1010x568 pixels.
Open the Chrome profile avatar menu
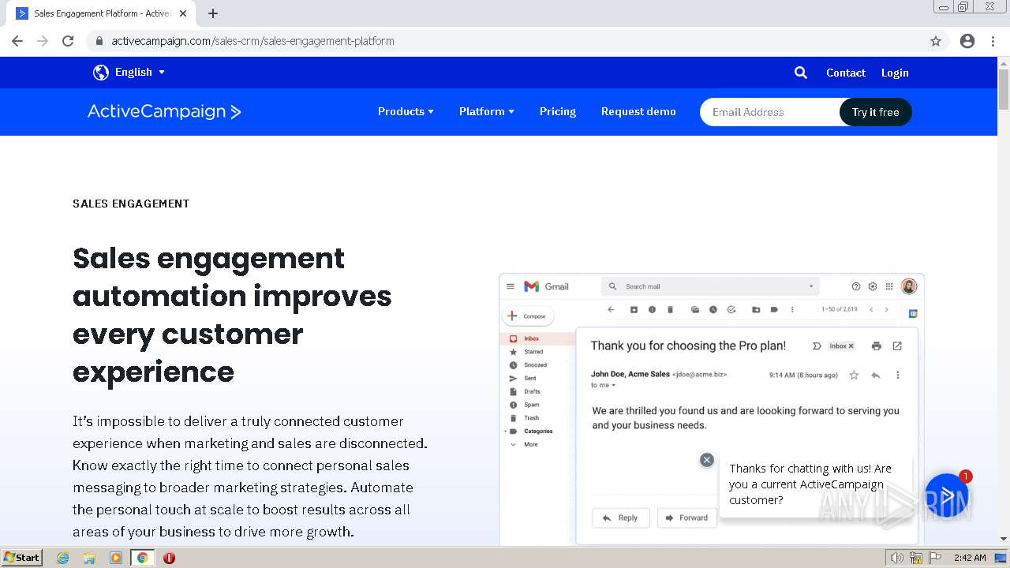[967, 41]
